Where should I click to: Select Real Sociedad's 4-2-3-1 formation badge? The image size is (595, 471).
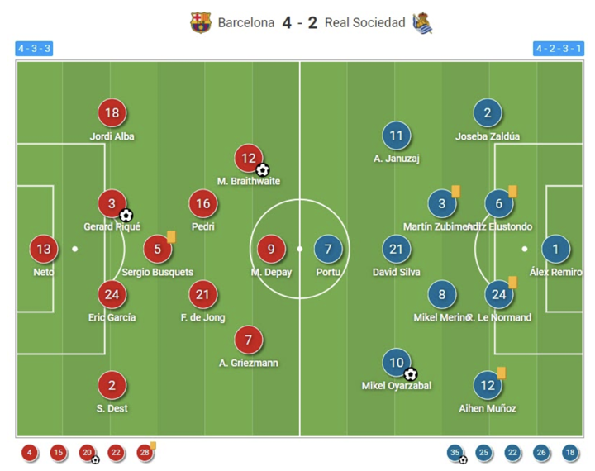pyautogui.click(x=559, y=49)
